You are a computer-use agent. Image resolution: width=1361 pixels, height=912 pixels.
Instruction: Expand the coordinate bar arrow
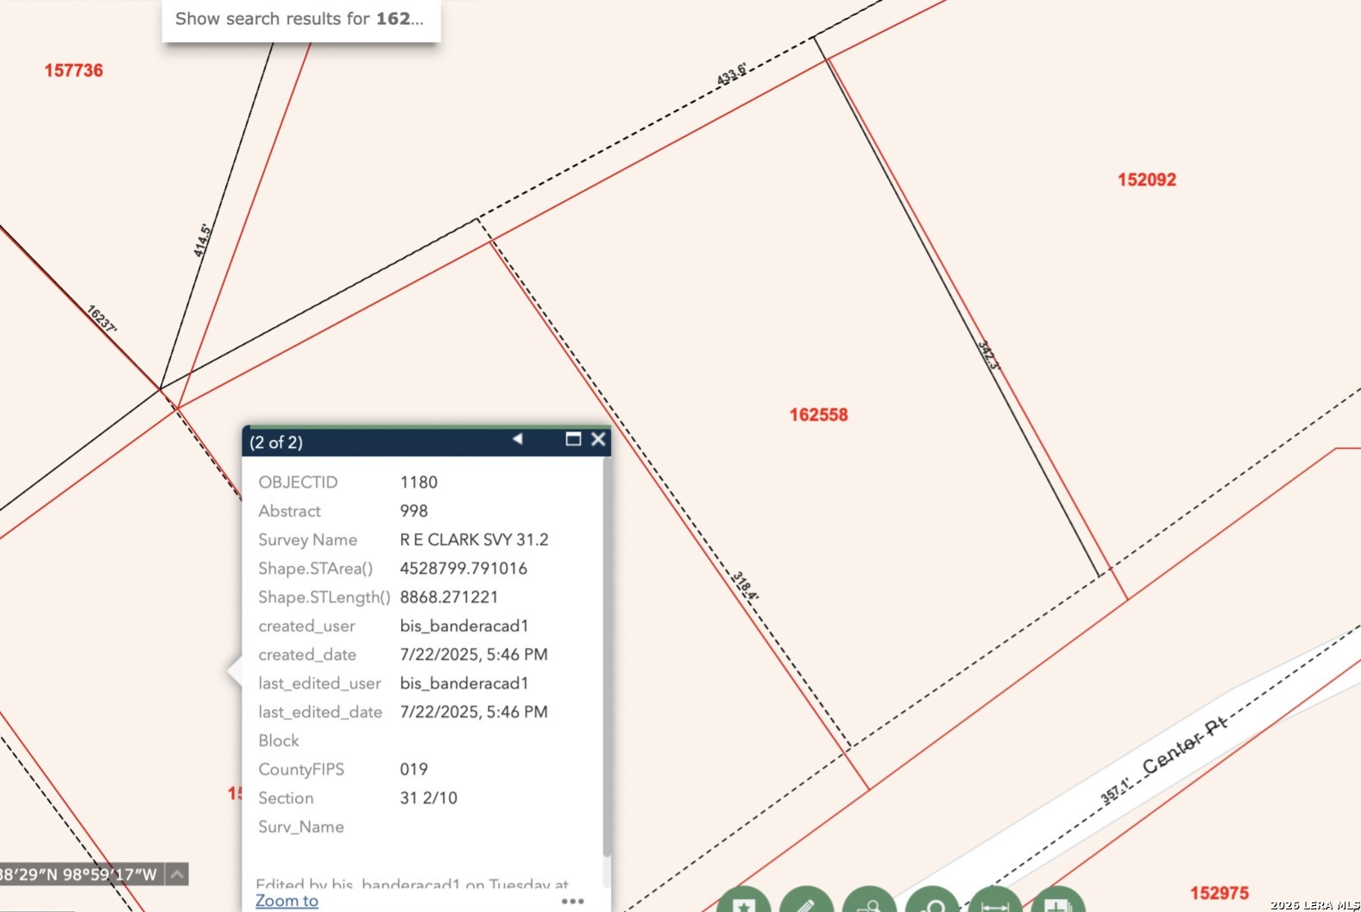(x=177, y=874)
